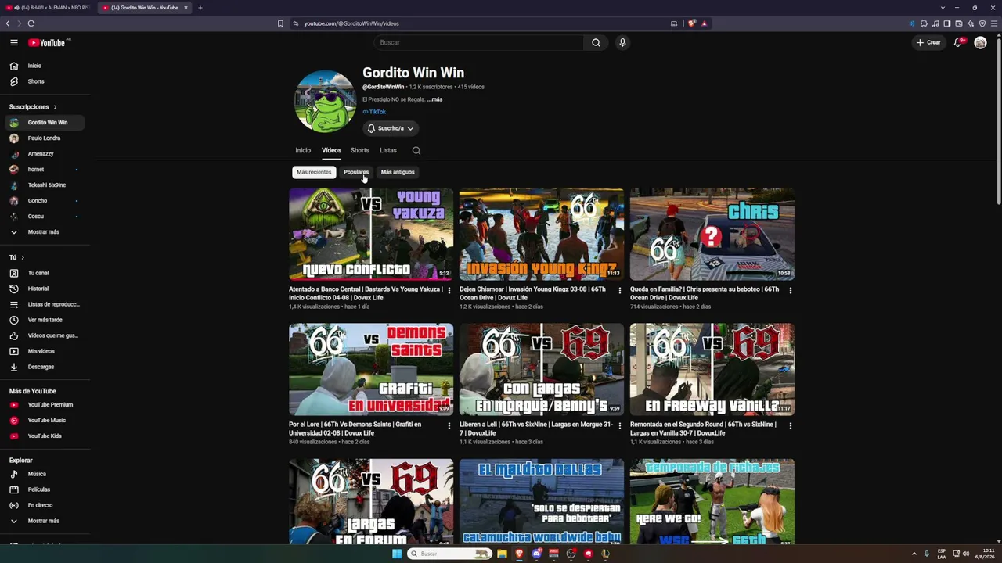
Task: Click the YouTube search input field
Action: pyautogui.click(x=478, y=42)
